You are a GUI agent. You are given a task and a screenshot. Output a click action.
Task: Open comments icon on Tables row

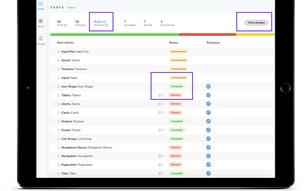tap(160, 95)
